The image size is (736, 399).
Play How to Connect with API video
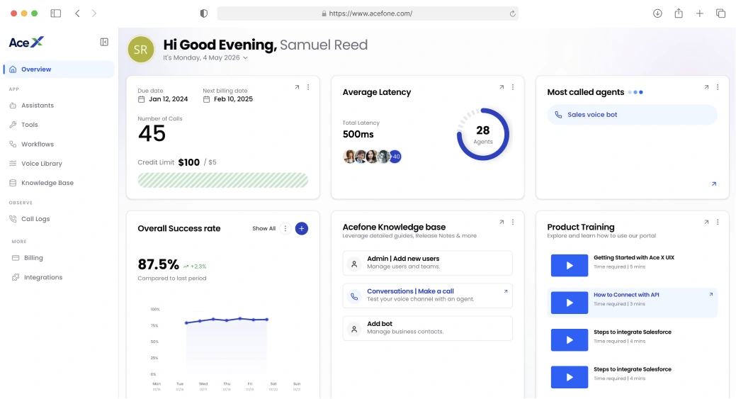tap(570, 303)
